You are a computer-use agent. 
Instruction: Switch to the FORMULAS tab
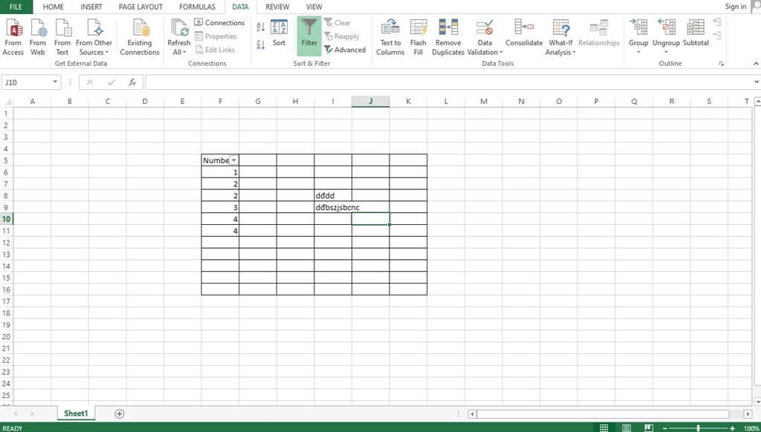click(197, 7)
